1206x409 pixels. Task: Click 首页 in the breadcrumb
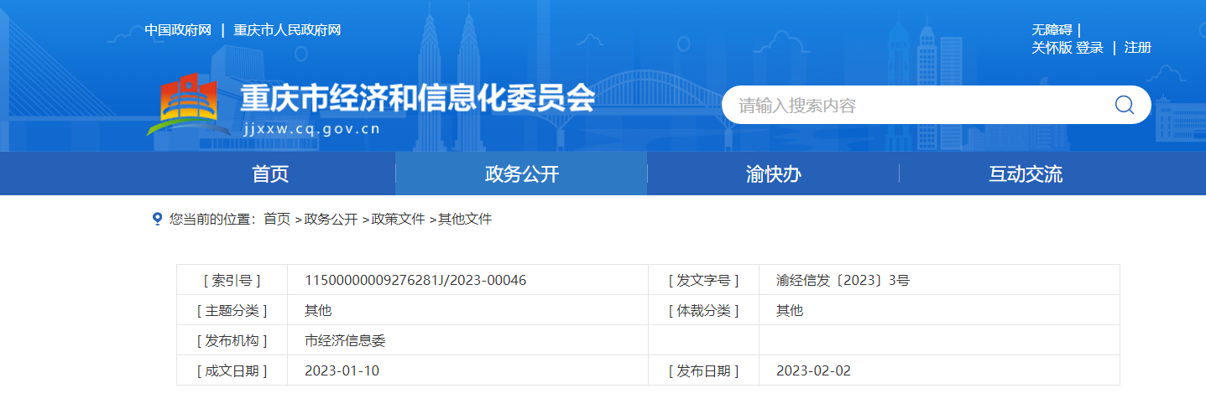click(x=277, y=219)
